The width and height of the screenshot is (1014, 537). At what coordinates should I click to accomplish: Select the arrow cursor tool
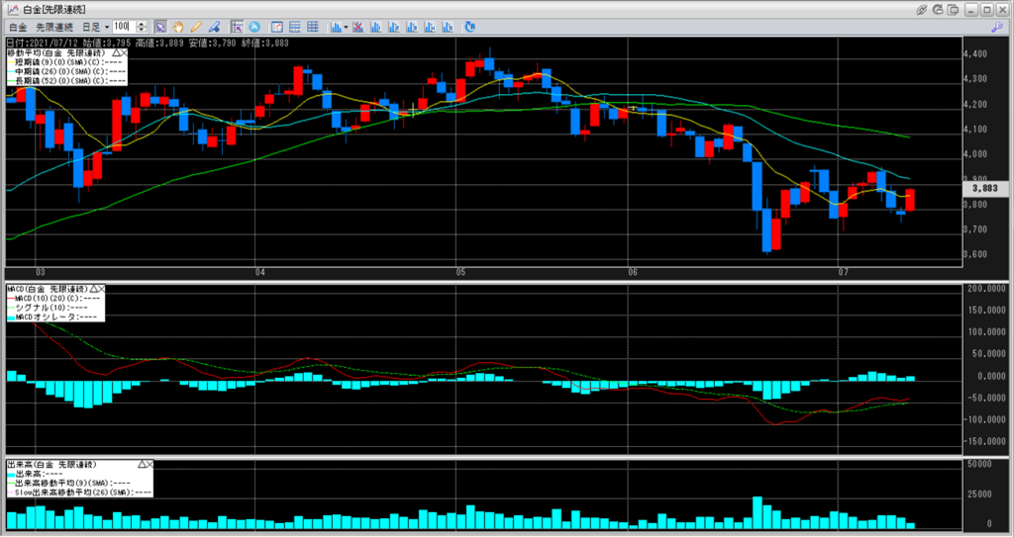[160, 27]
